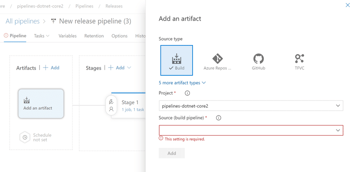Select the Build source type tile
The height and width of the screenshot is (172, 350).
[x=177, y=60]
